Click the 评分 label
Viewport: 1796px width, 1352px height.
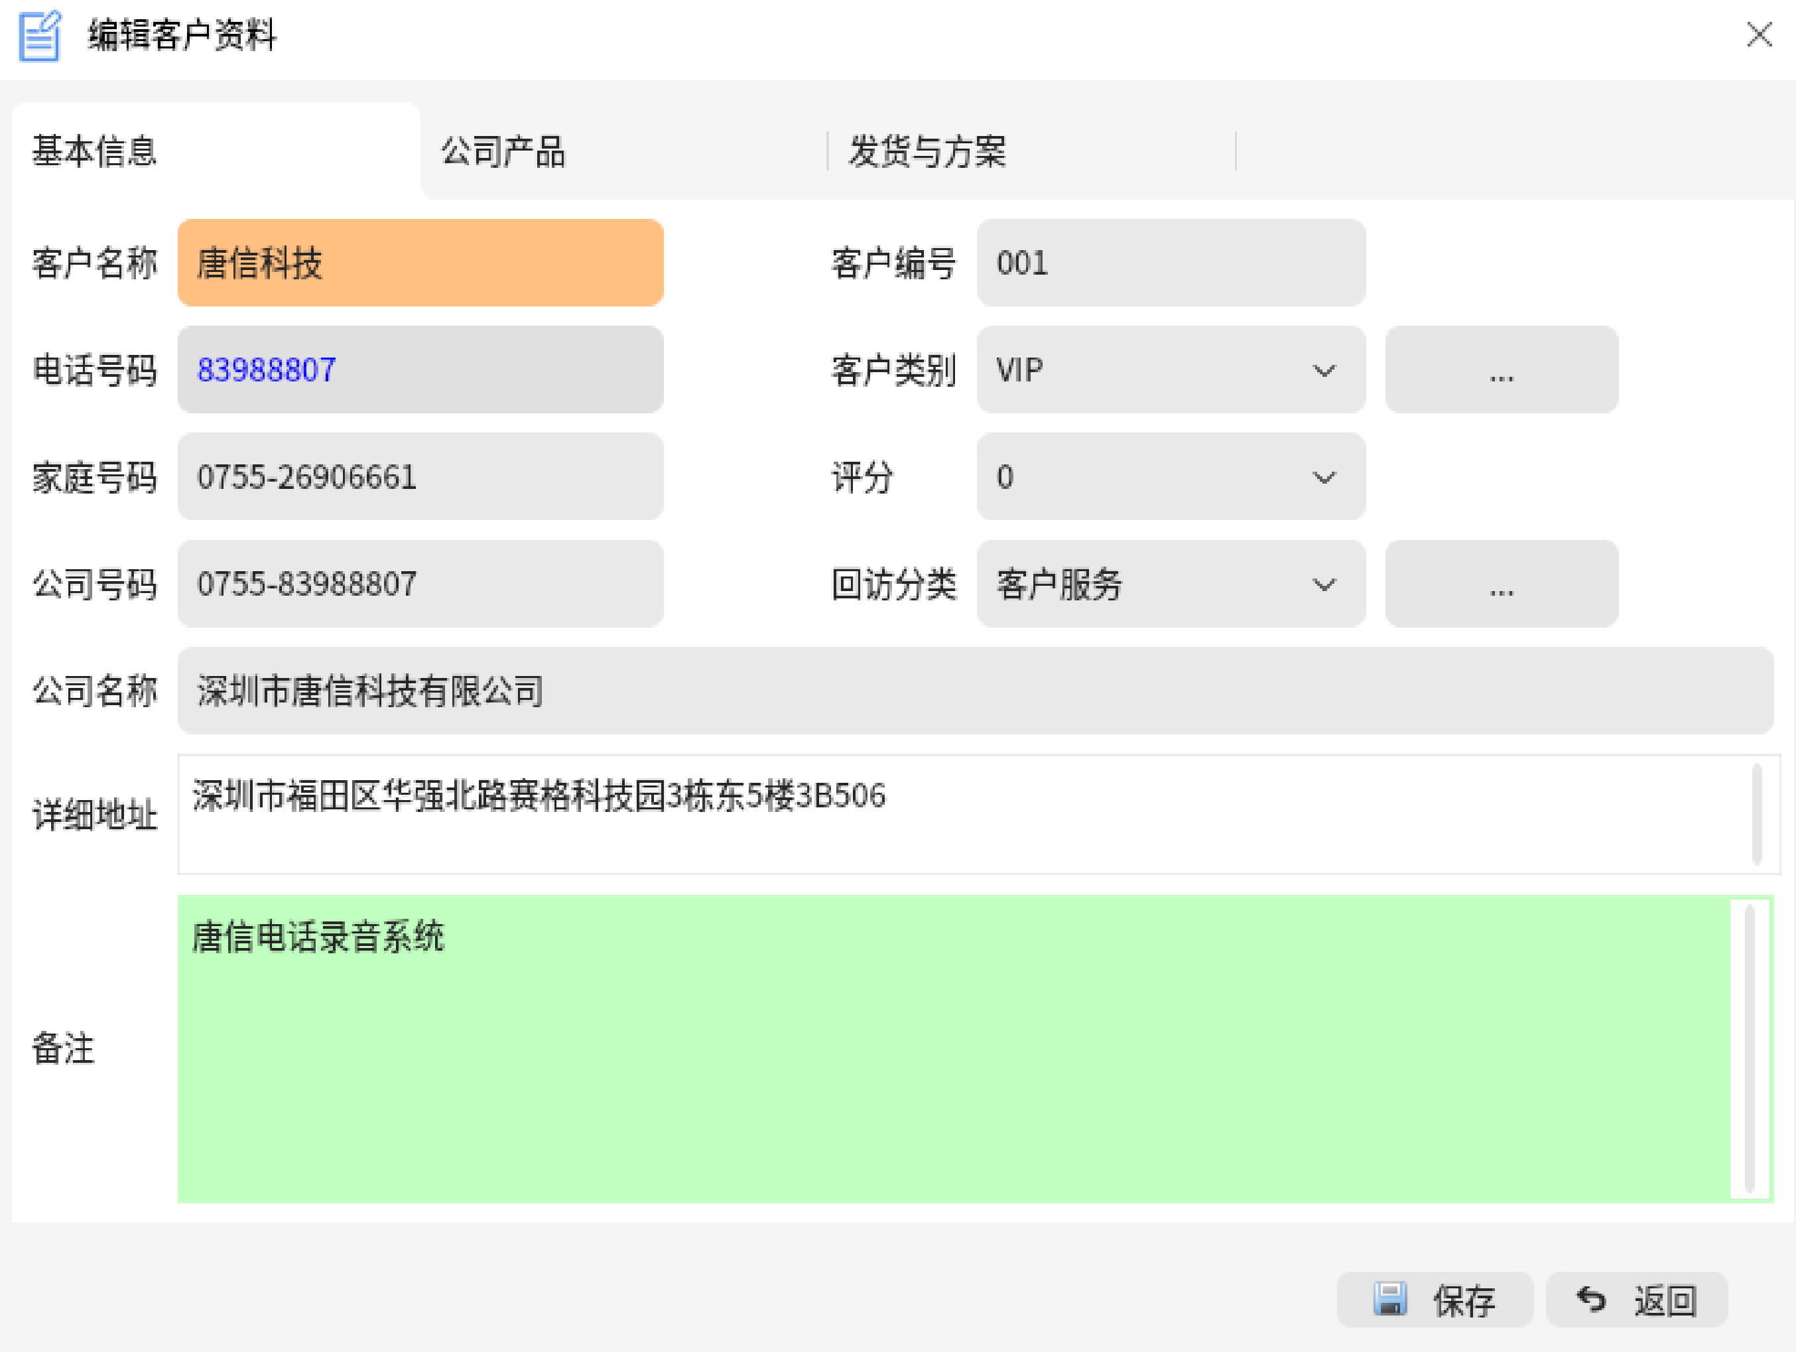tap(862, 477)
